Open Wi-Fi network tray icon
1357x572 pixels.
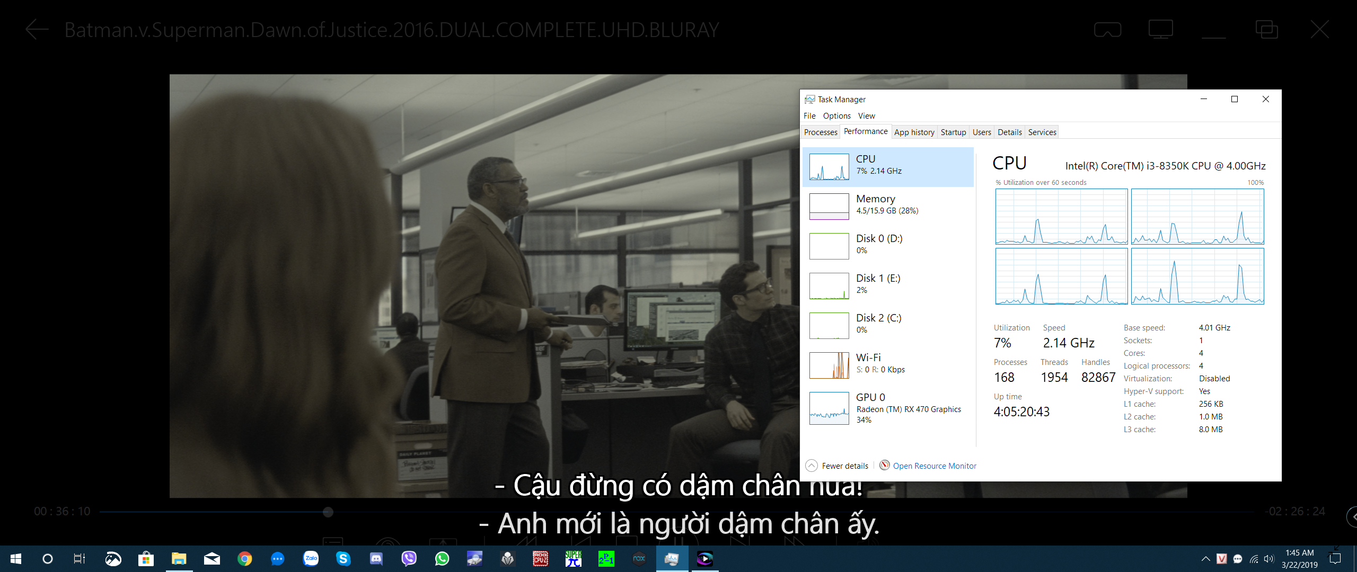pyautogui.click(x=1254, y=559)
